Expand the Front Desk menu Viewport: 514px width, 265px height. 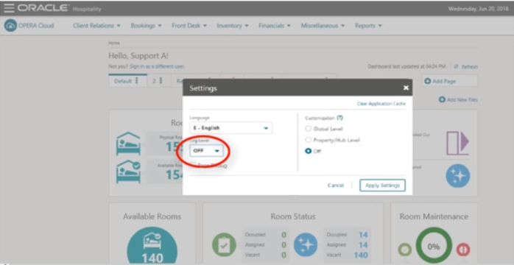(x=189, y=26)
